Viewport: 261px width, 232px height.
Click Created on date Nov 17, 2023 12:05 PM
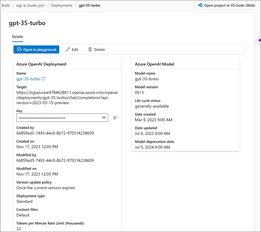[x=37, y=147]
